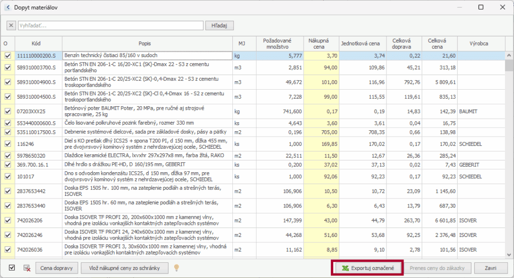Viewport: 514px width, 278px height.
Task: Uncheck the Benzín technický čistiaci row checkbox
Action: (8, 56)
